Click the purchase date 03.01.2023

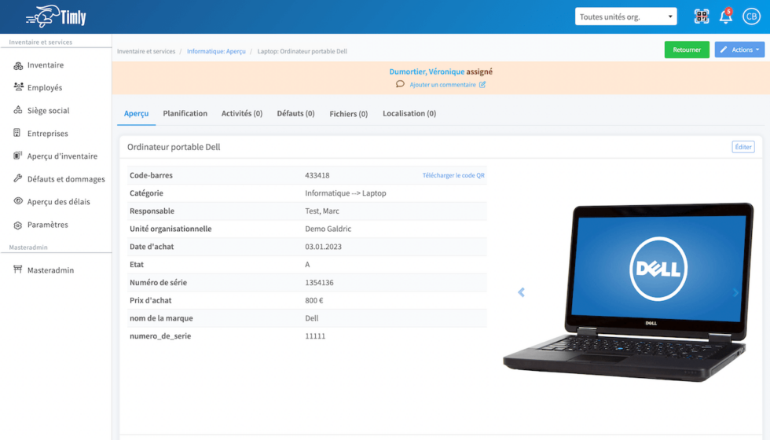323,247
